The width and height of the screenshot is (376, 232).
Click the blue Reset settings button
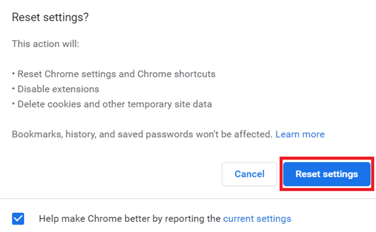point(326,174)
